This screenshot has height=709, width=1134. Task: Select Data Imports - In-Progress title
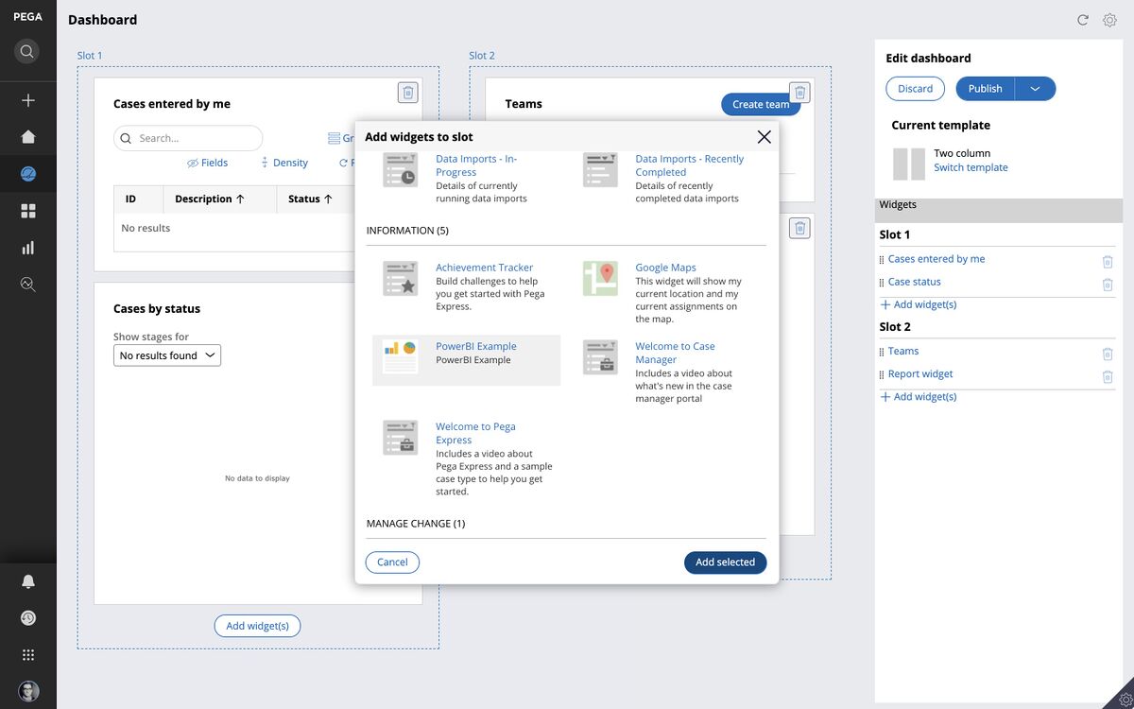click(476, 165)
